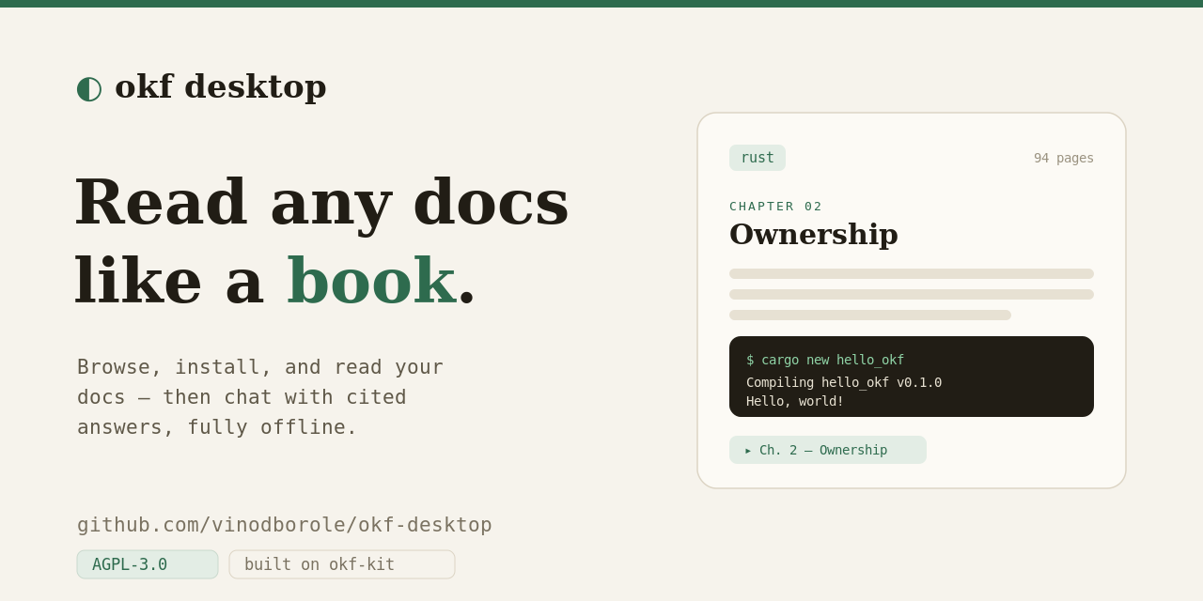
Task: Click the 'answers, fully offline.' text line
Action: 217,427
